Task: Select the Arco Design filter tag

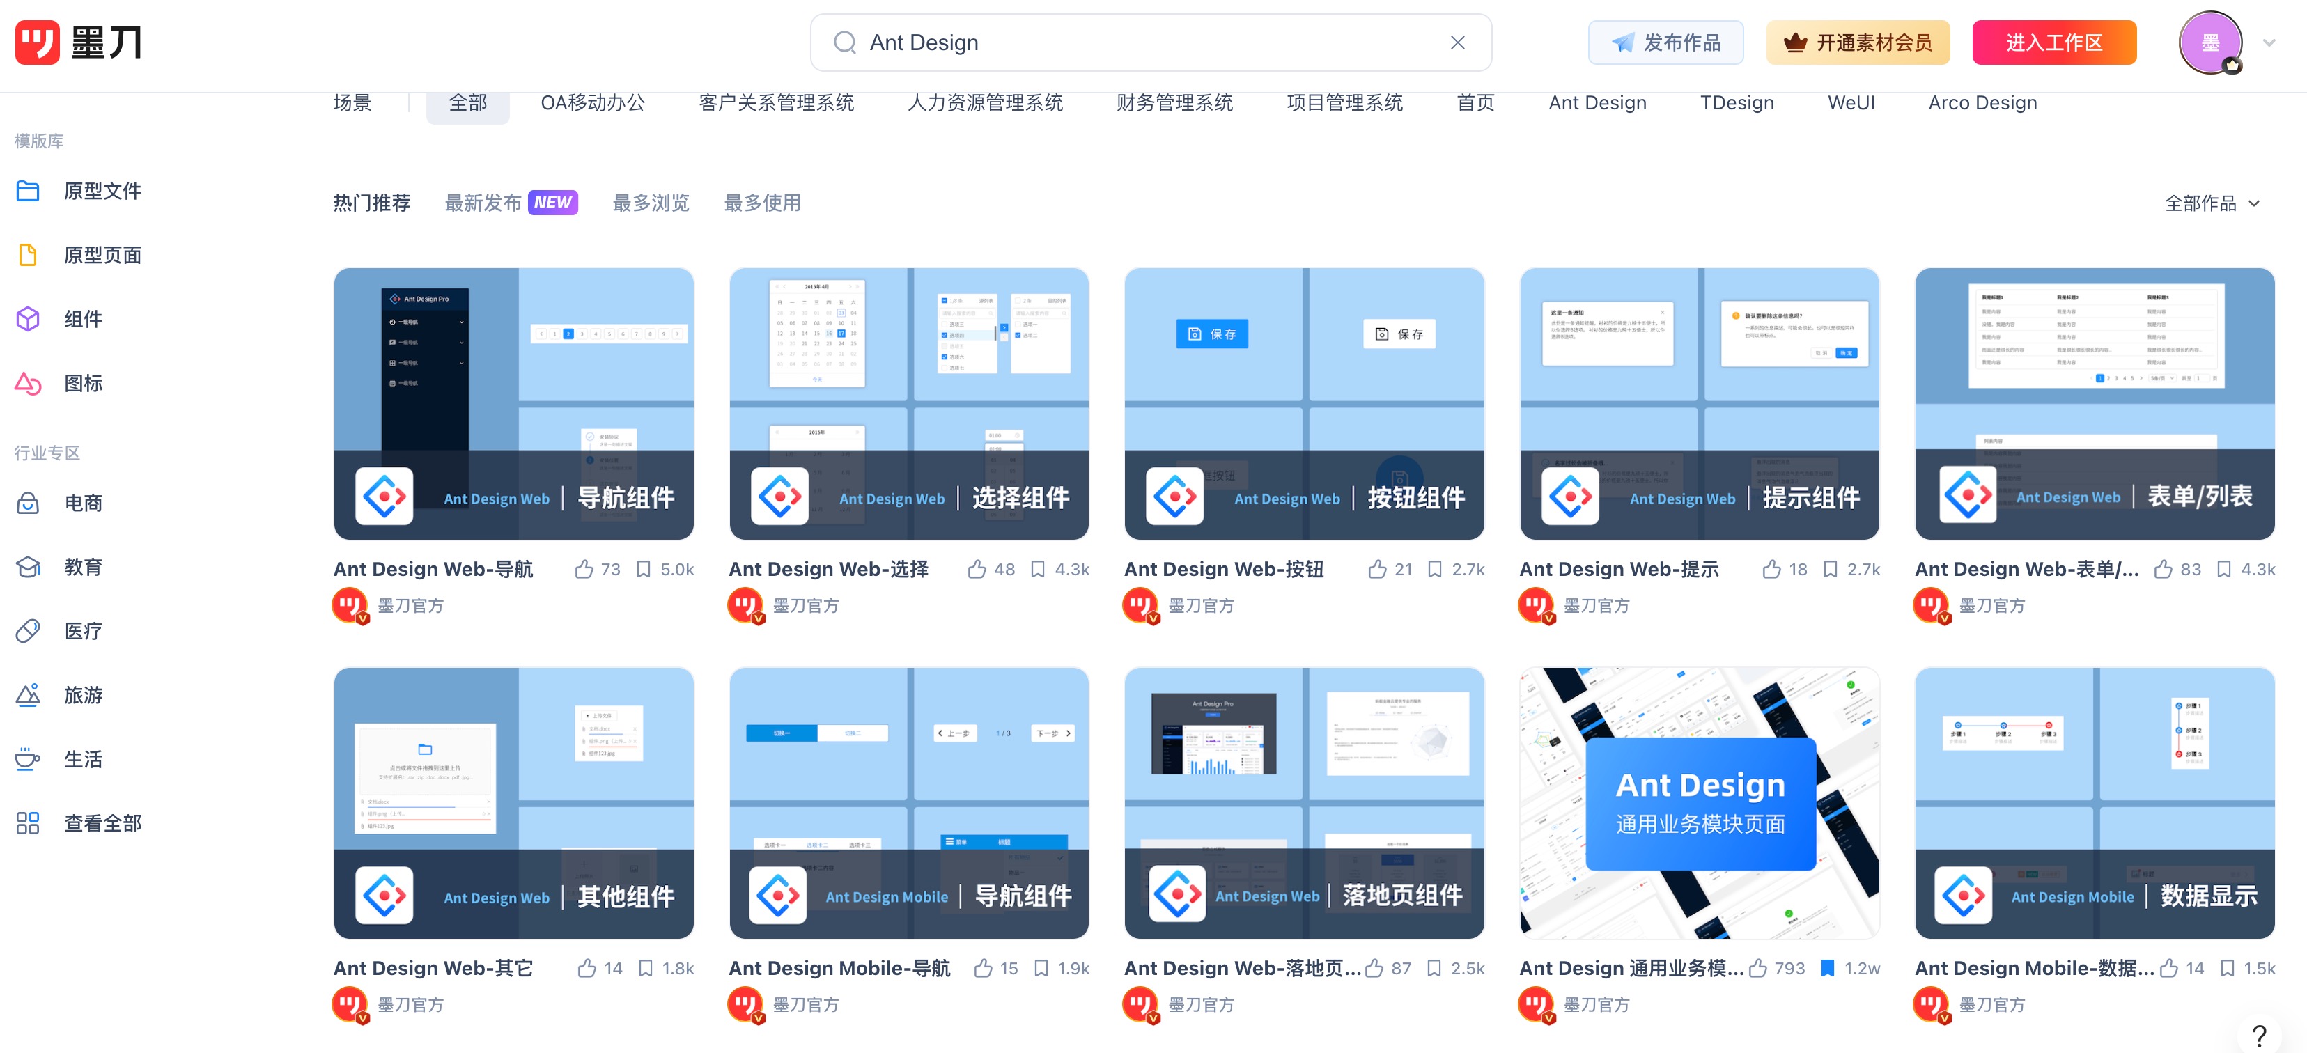Action: point(1982,103)
